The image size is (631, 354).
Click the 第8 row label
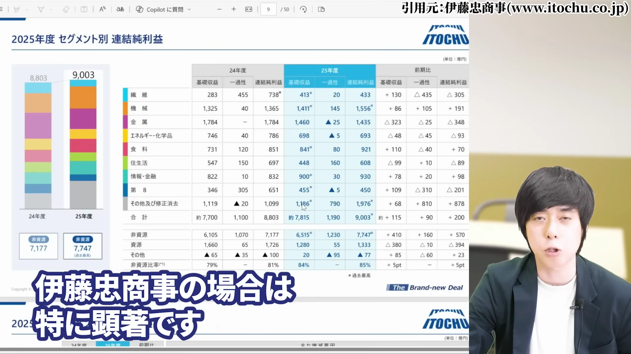click(138, 190)
